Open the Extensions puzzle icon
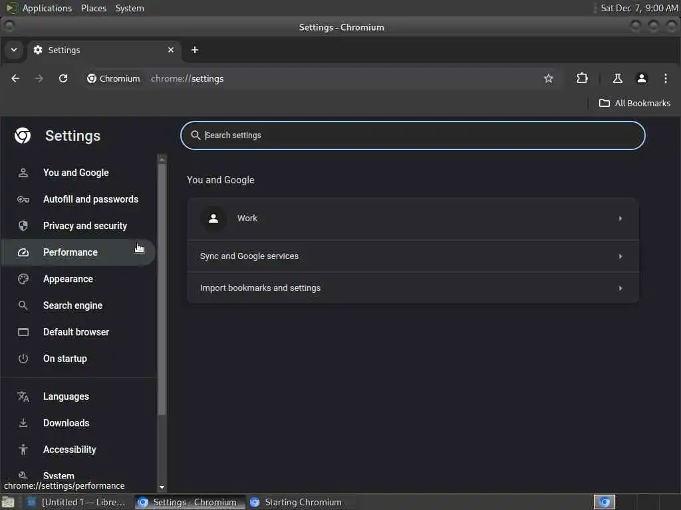681x510 pixels. point(582,78)
